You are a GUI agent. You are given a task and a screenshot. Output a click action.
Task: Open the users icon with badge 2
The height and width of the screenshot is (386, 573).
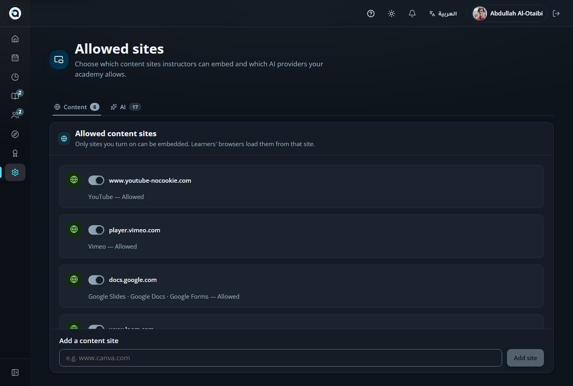[x=15, y=115]
